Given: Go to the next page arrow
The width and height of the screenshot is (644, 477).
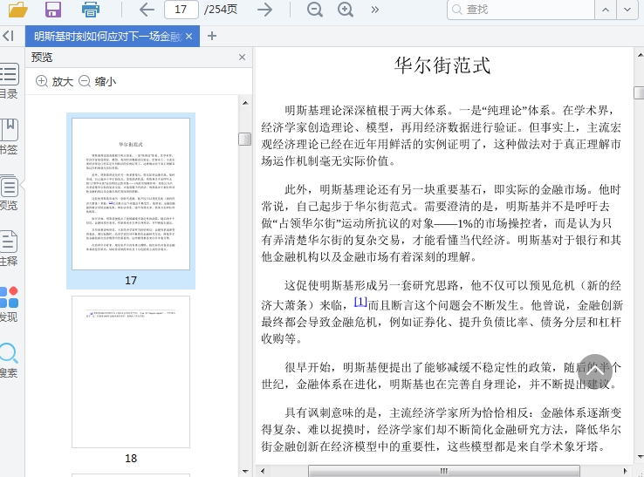Looking at the screenshot, I should coord(265,10).
